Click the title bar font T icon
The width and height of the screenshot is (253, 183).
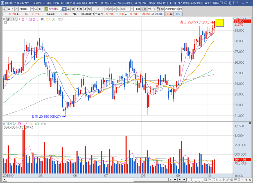click(234, 3)
